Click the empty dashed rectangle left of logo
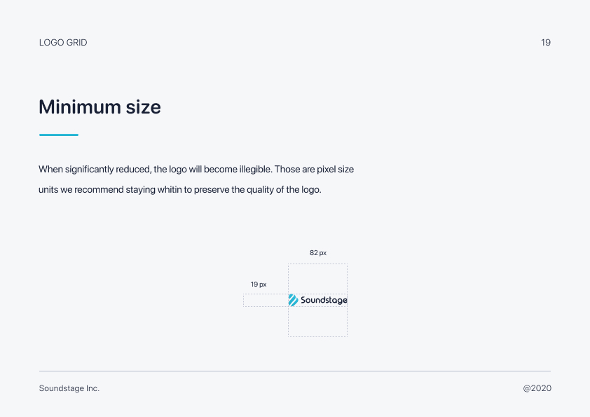The image size is (590, 417). (x=266, y=301)
